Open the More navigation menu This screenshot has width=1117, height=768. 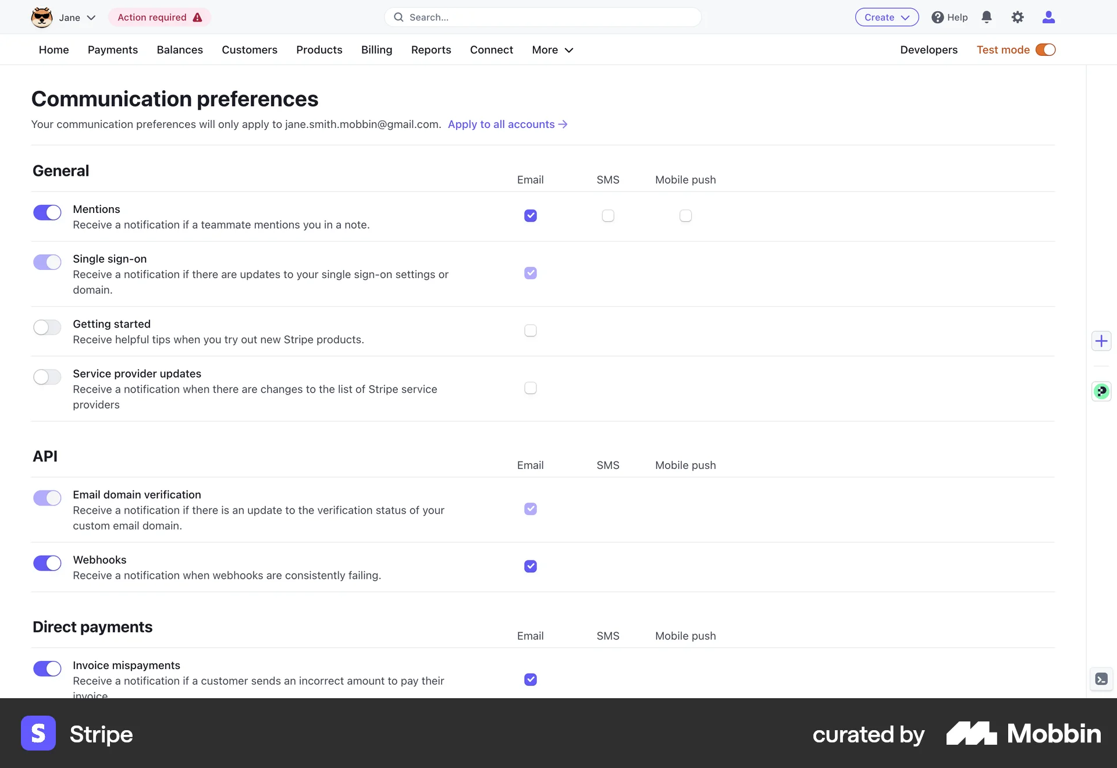[551, 50]
